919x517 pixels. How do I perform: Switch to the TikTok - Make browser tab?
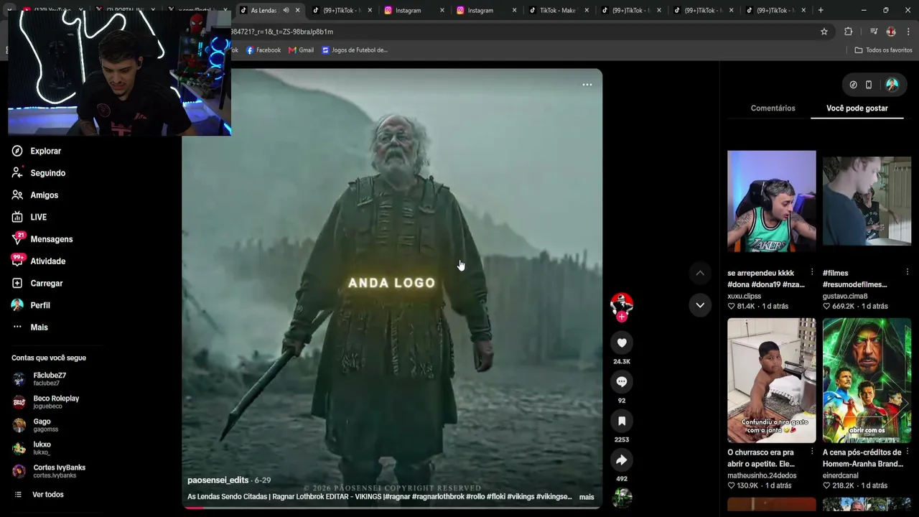coord(558,10)
